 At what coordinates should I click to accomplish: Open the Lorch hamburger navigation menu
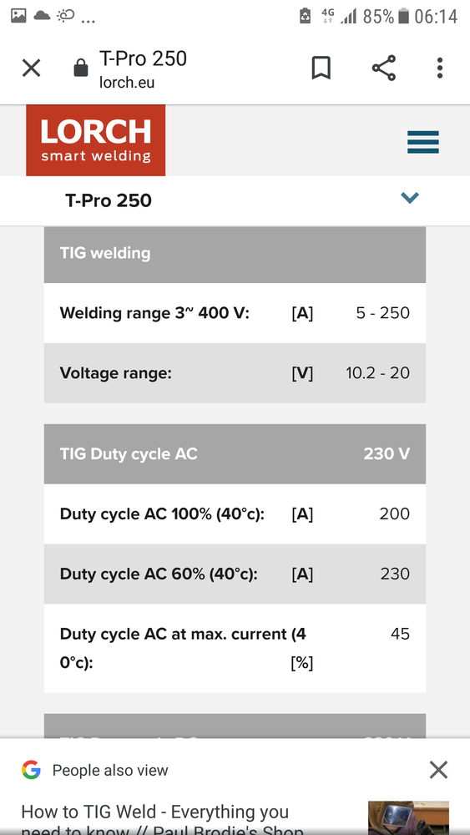[423, 142]
